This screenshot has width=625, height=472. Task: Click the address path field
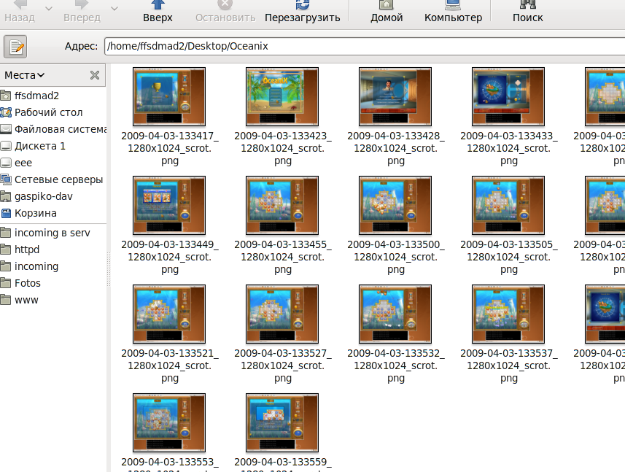pyautogui.click(x=365, y=46)
